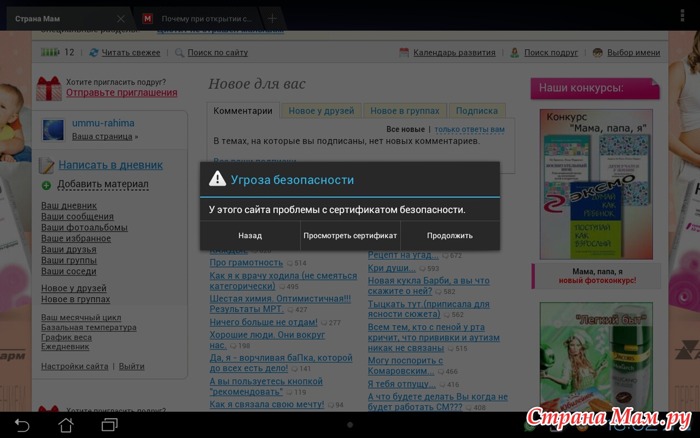The width and height of the screenshot is (700, 438).
Task: Open Ваше избранное in the sidebar
Action: pyautogui.click(x=76, y=238)
